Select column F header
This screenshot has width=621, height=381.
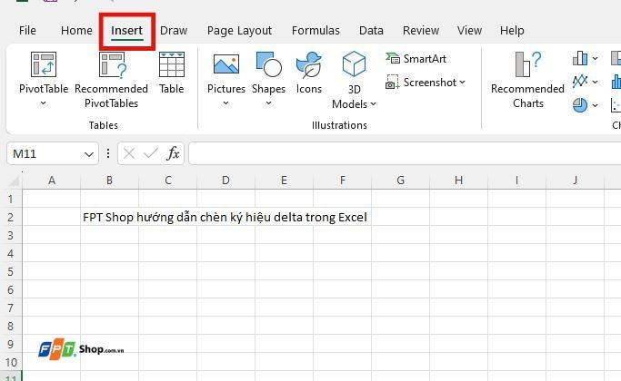coord(342,181)
